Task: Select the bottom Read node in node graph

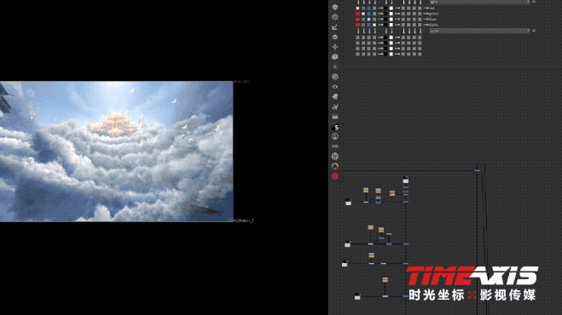Action: tap(357, 296)
